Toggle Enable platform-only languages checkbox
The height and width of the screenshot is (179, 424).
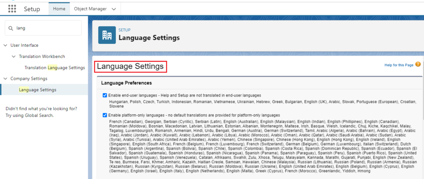tap(105, 115)
